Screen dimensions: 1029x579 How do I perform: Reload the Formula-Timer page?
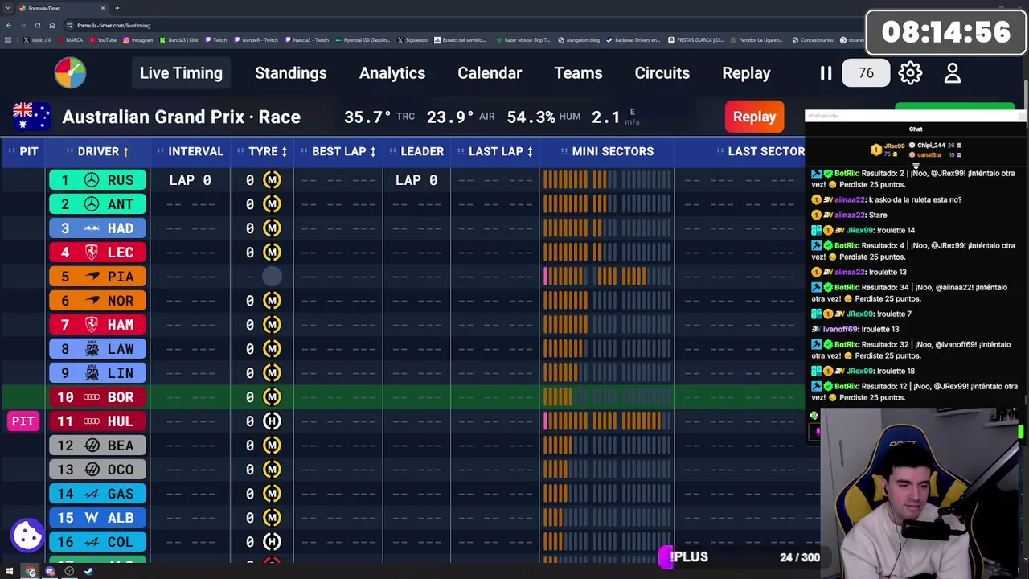coord(37,25)
